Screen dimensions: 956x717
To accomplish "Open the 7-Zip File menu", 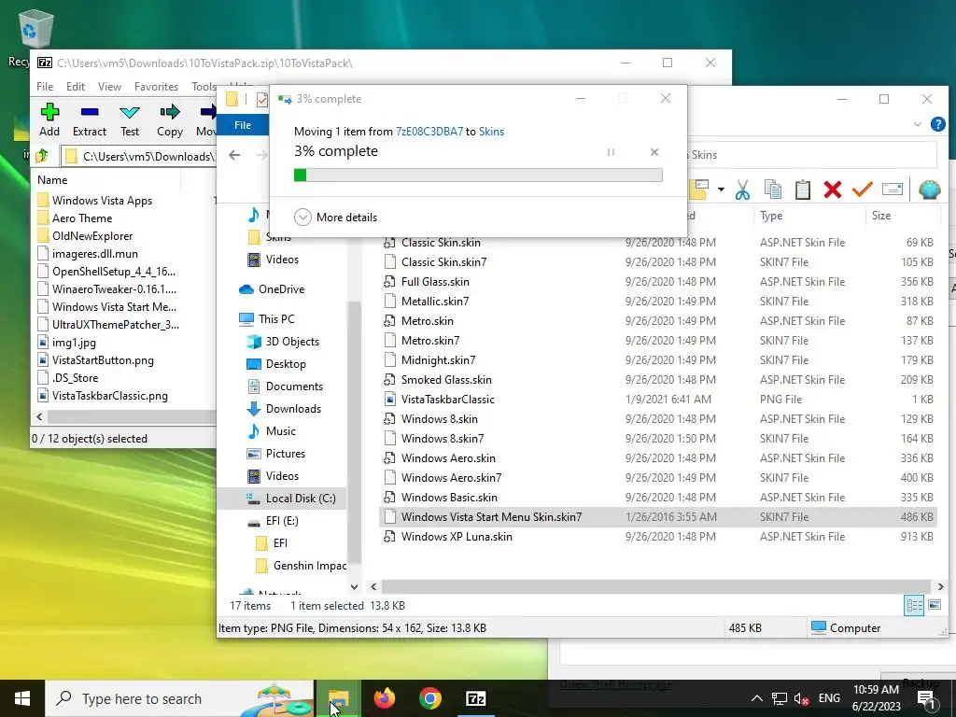I will (45, 87).
